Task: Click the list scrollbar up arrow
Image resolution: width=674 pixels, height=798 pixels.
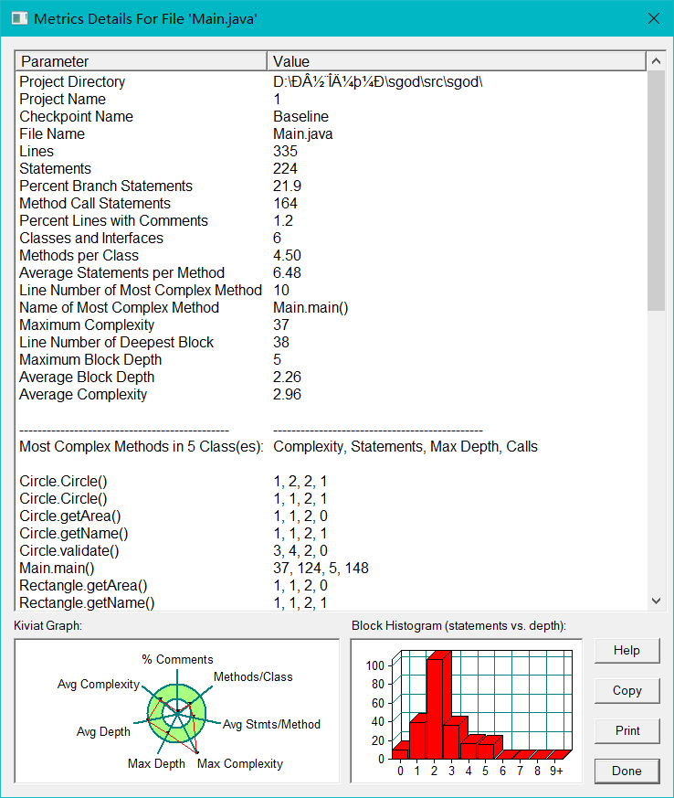Action: pyautogui.click(x=657, y=61)
